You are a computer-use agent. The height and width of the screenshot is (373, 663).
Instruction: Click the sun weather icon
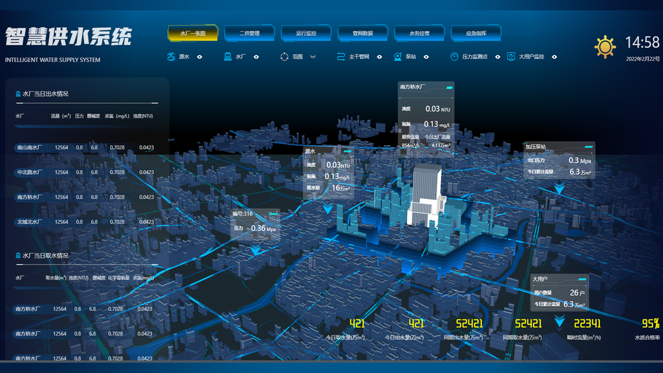coord(605,46)
